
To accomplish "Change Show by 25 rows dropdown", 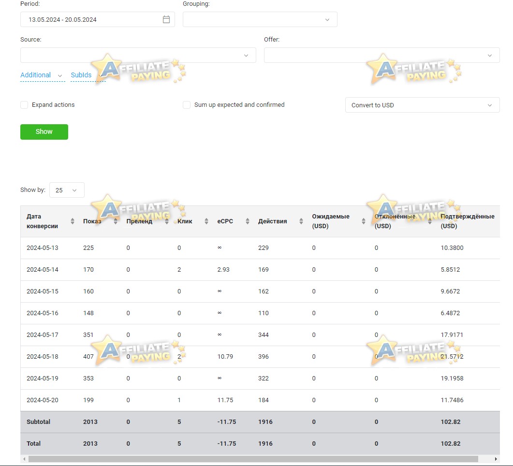I will (x=67, y=190).
